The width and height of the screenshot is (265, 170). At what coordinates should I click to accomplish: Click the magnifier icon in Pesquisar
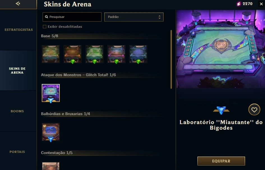coord(47,17)
